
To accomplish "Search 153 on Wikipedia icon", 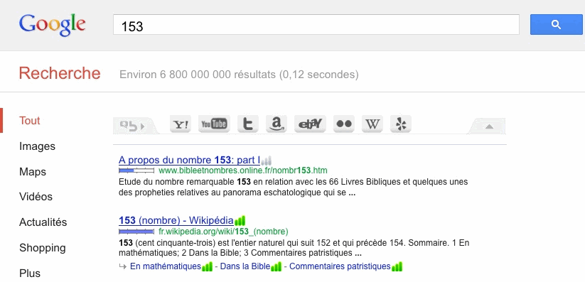I will (372, 124).
